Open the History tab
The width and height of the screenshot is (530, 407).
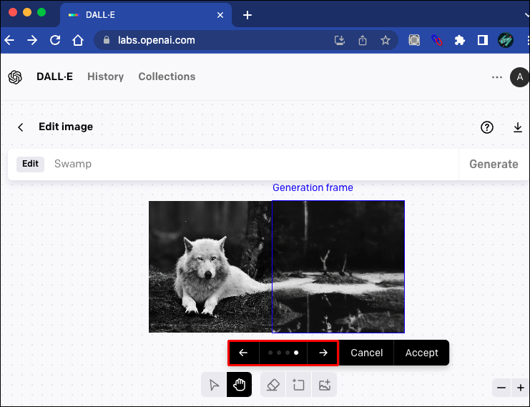point(105,77)
